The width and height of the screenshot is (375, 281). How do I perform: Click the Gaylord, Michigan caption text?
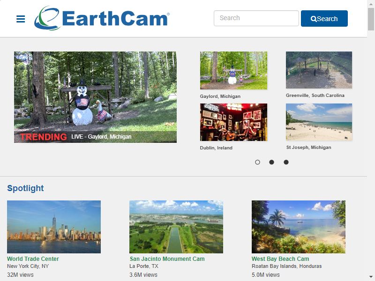coord(220,96)
